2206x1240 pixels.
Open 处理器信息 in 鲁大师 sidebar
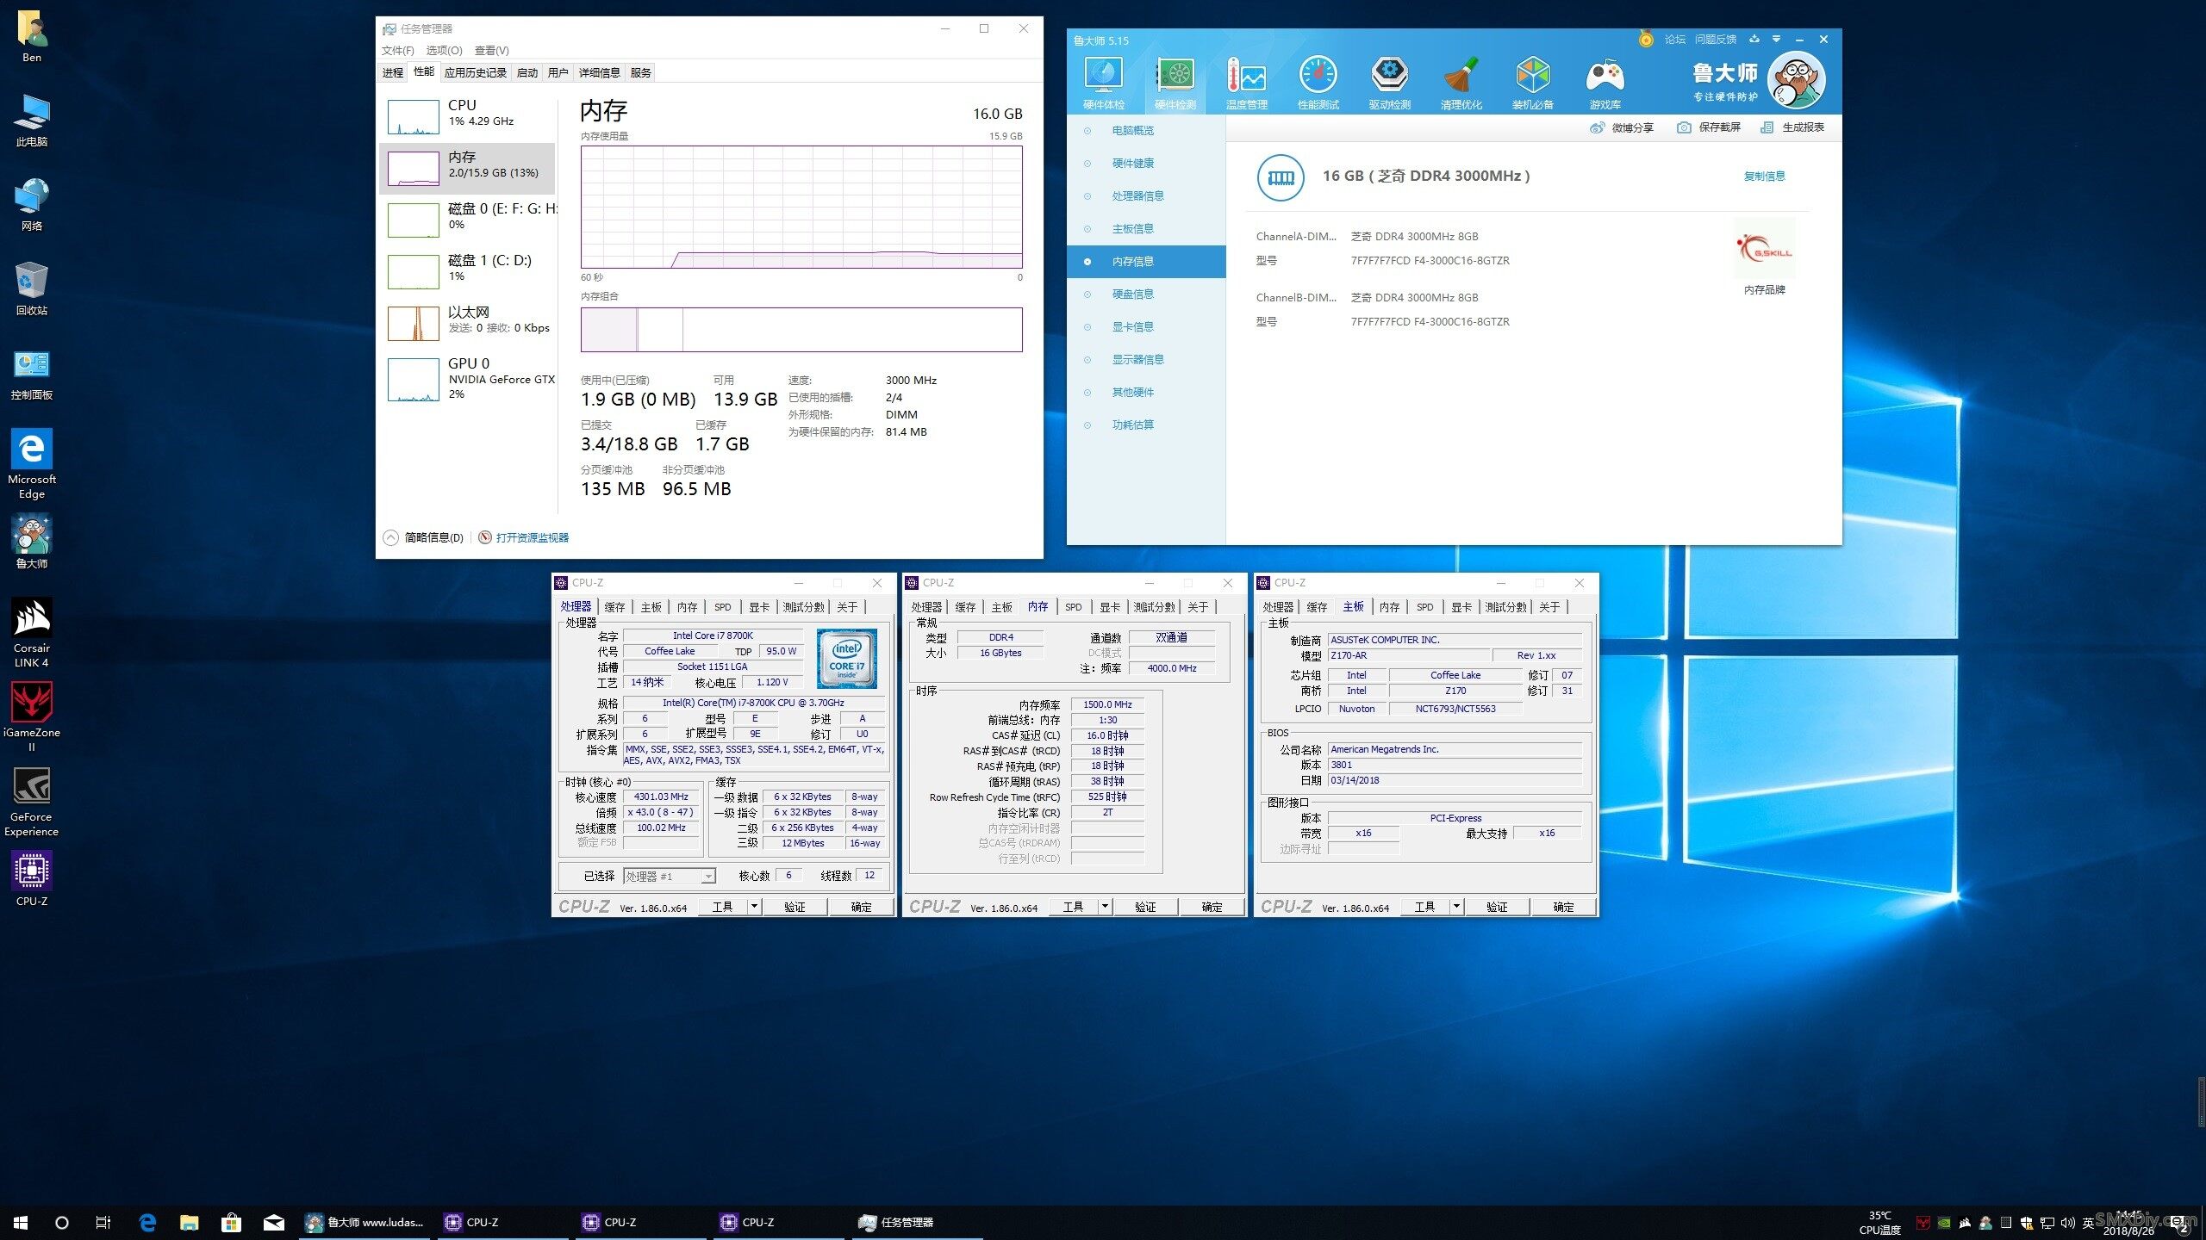tap(1146, 196)
